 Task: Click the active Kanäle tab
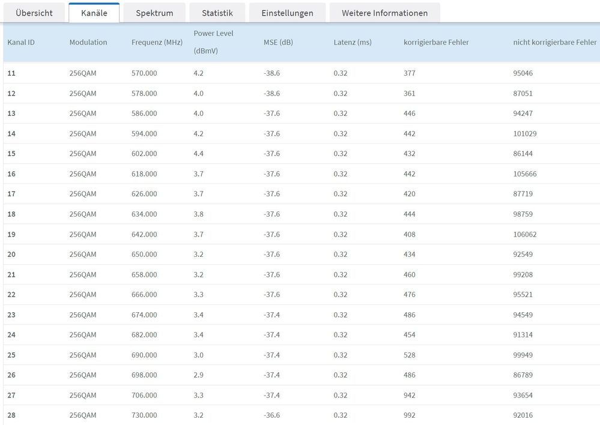[x=94, y=13]
